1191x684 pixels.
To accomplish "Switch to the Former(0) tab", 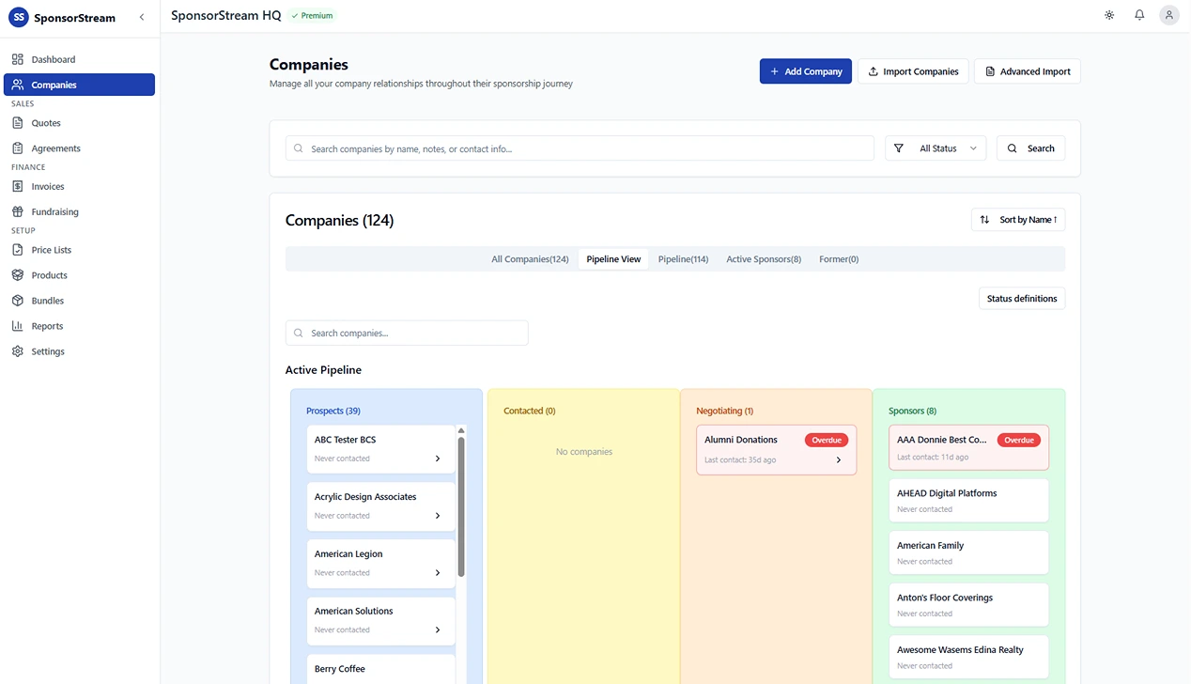I will pyautogui.click(x=839, y=259).
